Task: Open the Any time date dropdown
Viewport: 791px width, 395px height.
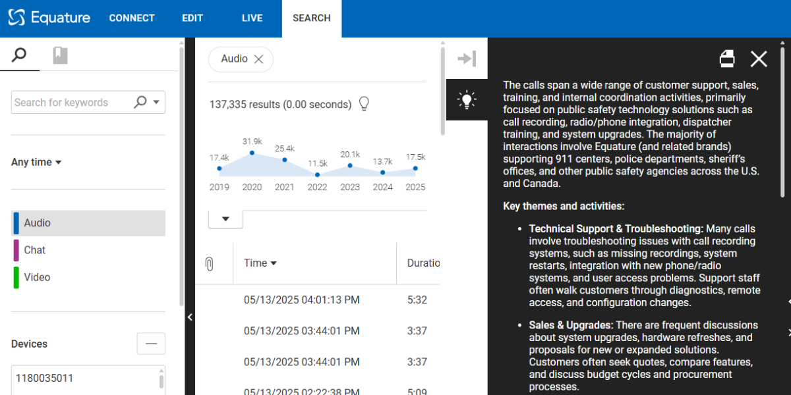Action: (x=36, y=162)
